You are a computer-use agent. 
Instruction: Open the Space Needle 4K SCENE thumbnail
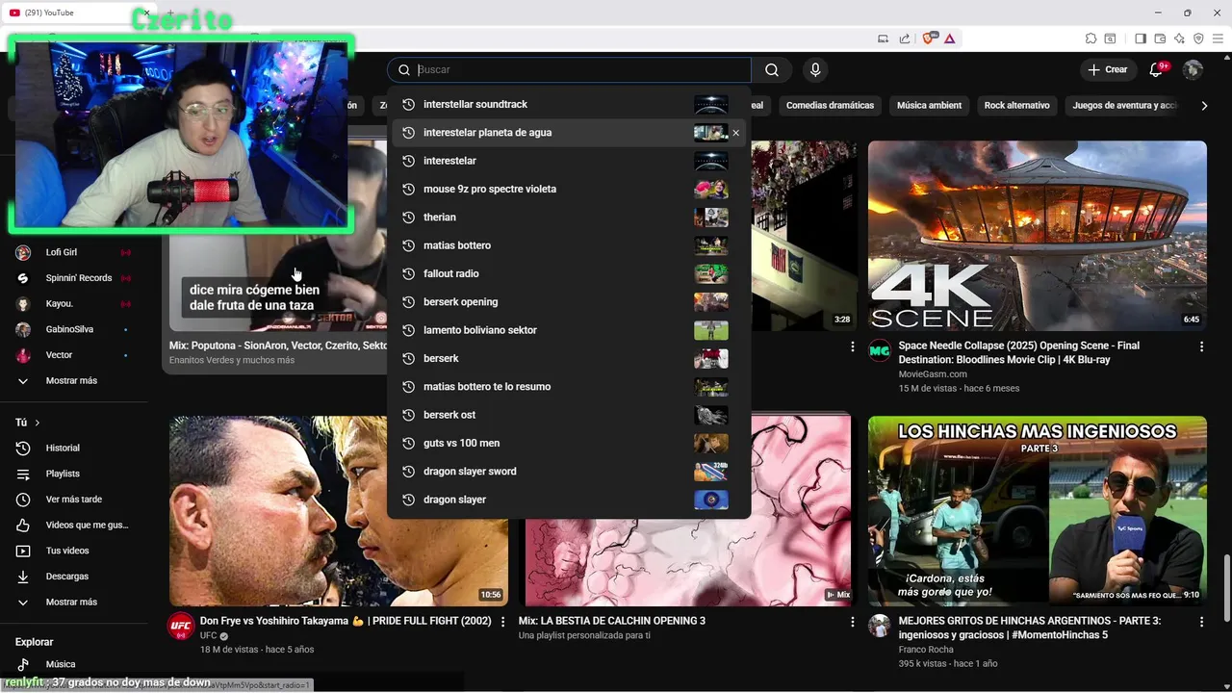[x=1037, y=236]
